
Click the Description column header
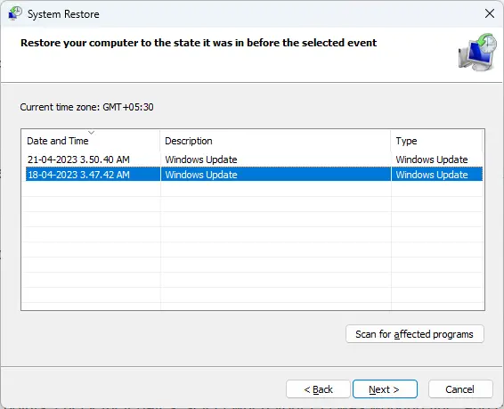pos(275,141)
